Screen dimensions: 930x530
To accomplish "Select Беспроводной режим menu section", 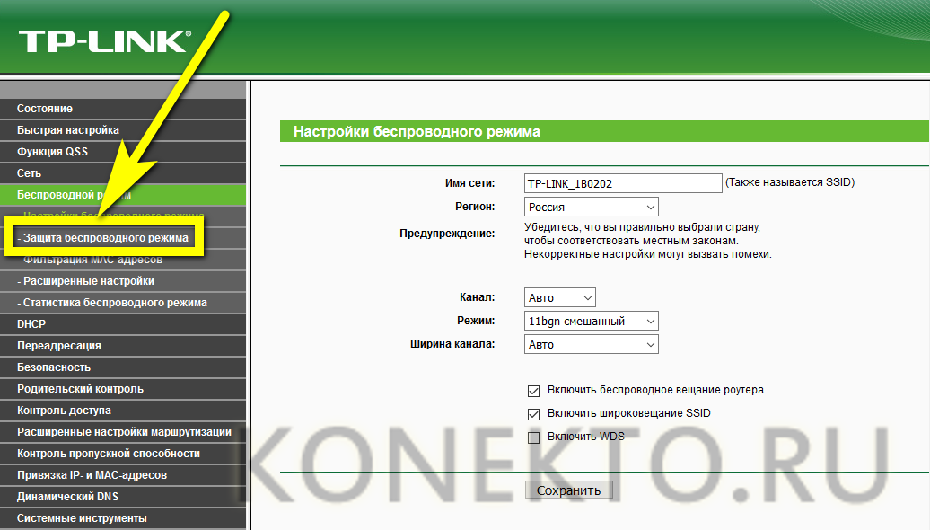I will click(123, 195).
